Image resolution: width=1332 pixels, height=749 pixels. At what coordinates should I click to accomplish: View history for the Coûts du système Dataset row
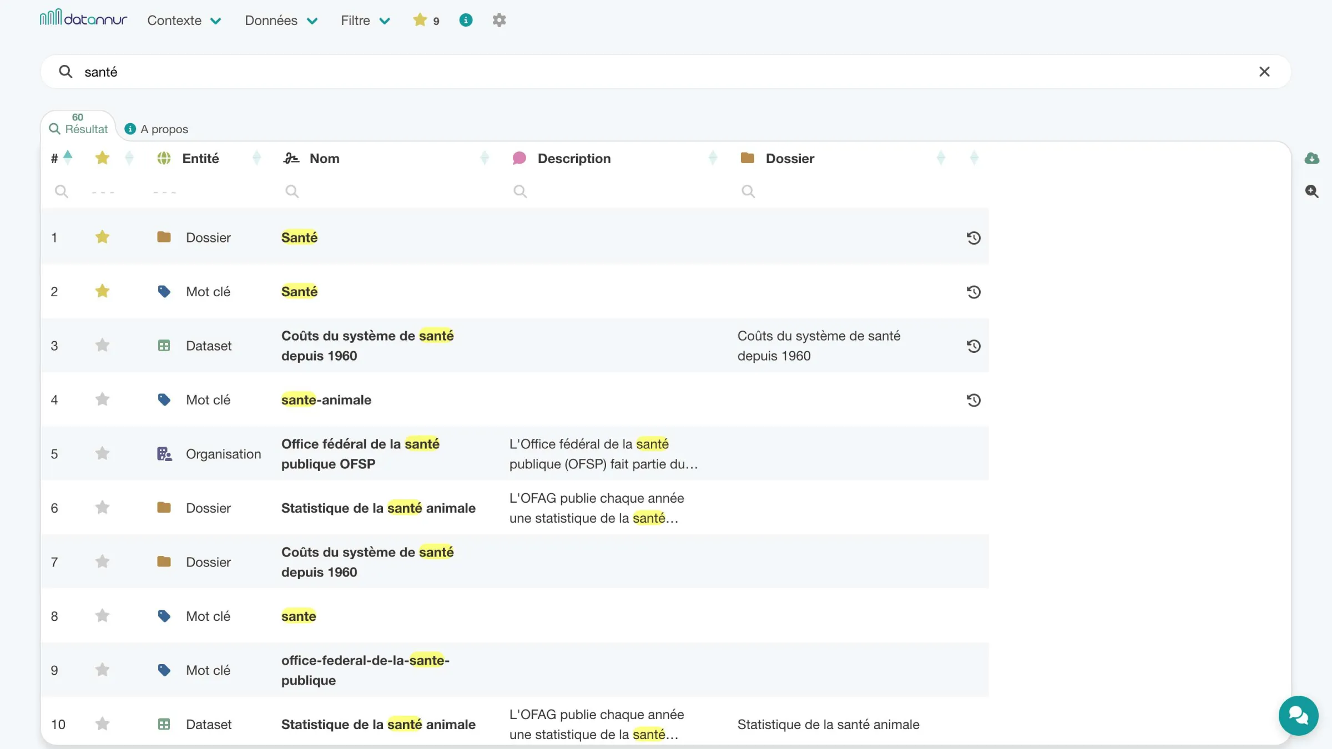pyautogui.click(x=973, y=346)
